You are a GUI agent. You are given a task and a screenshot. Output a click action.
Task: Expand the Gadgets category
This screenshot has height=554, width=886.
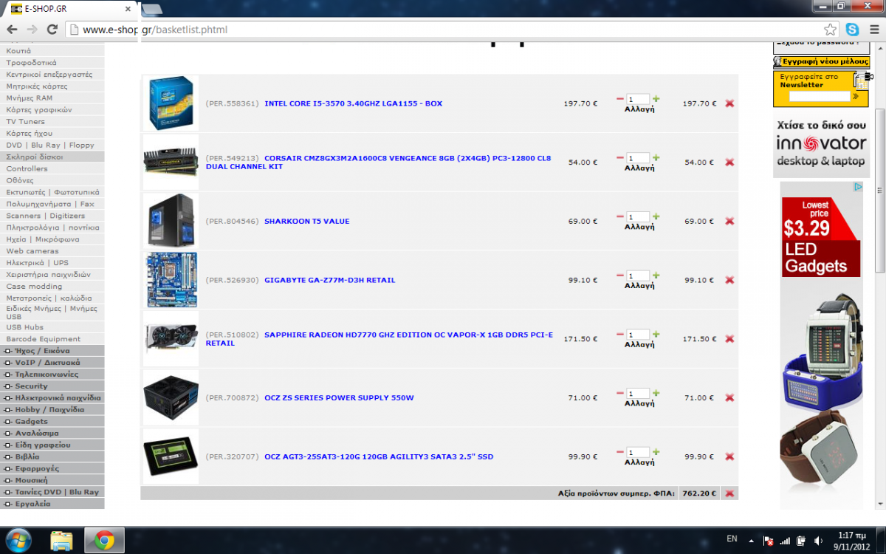pos(52,422)
